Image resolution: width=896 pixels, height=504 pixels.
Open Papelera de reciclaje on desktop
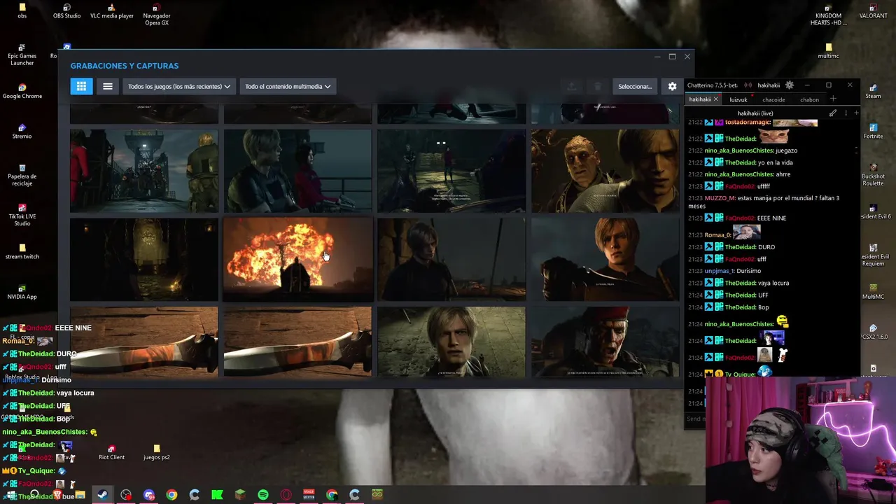(22, 175)
